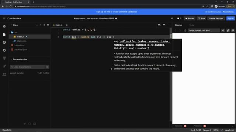The height and width of the screenshot is (132, 236).
Task: Collapse the Dependencies section
Action: [x=11, y=59]
